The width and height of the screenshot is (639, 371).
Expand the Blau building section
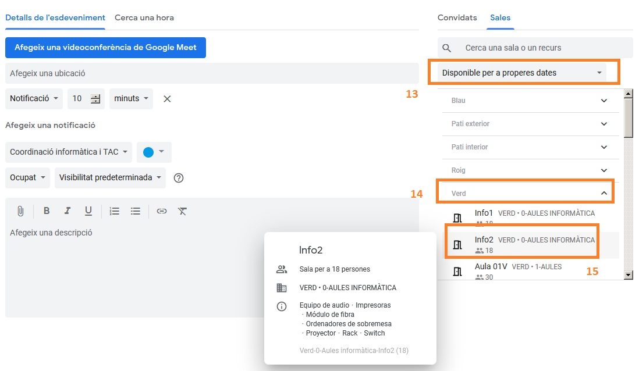(530, 101)
